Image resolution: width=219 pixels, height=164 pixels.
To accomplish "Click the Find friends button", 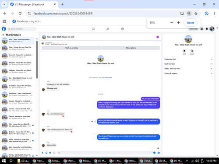I will (193, 29).
